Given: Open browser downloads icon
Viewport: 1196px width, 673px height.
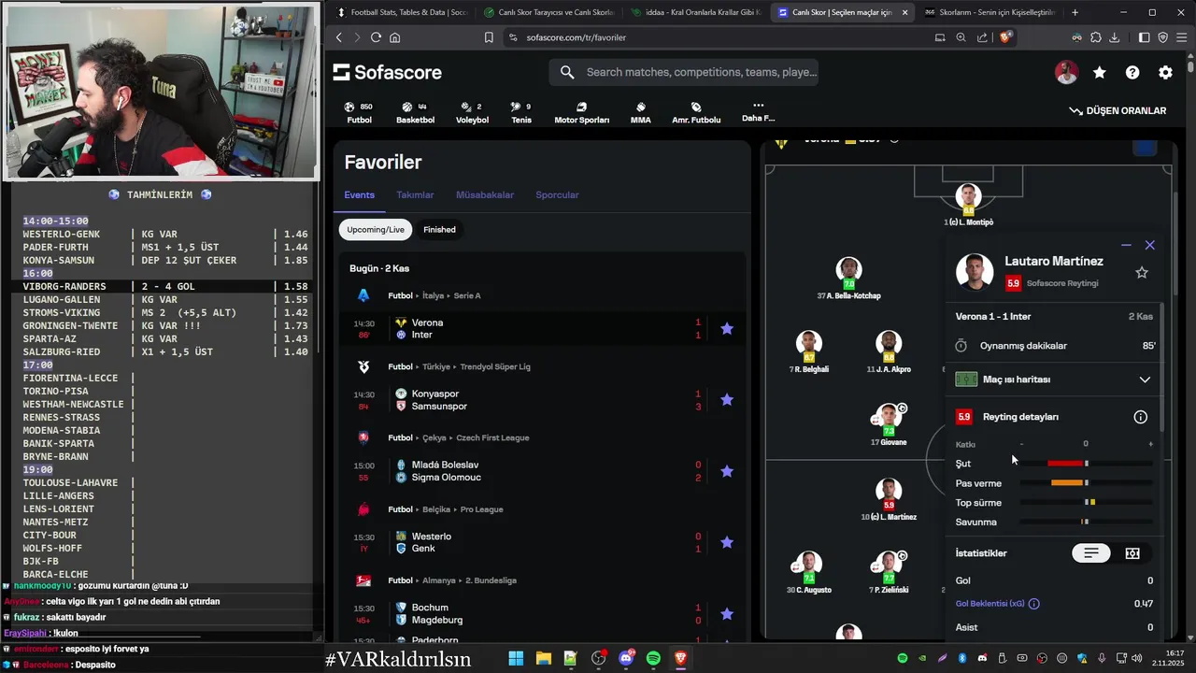Looking at the screenshot, I should click(x=1114, y=37).
